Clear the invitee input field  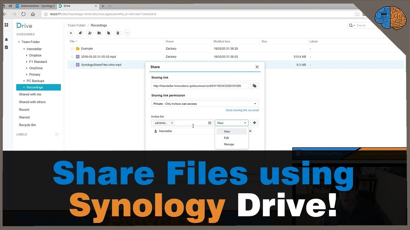pyautogui.click(x=210, y=123)
